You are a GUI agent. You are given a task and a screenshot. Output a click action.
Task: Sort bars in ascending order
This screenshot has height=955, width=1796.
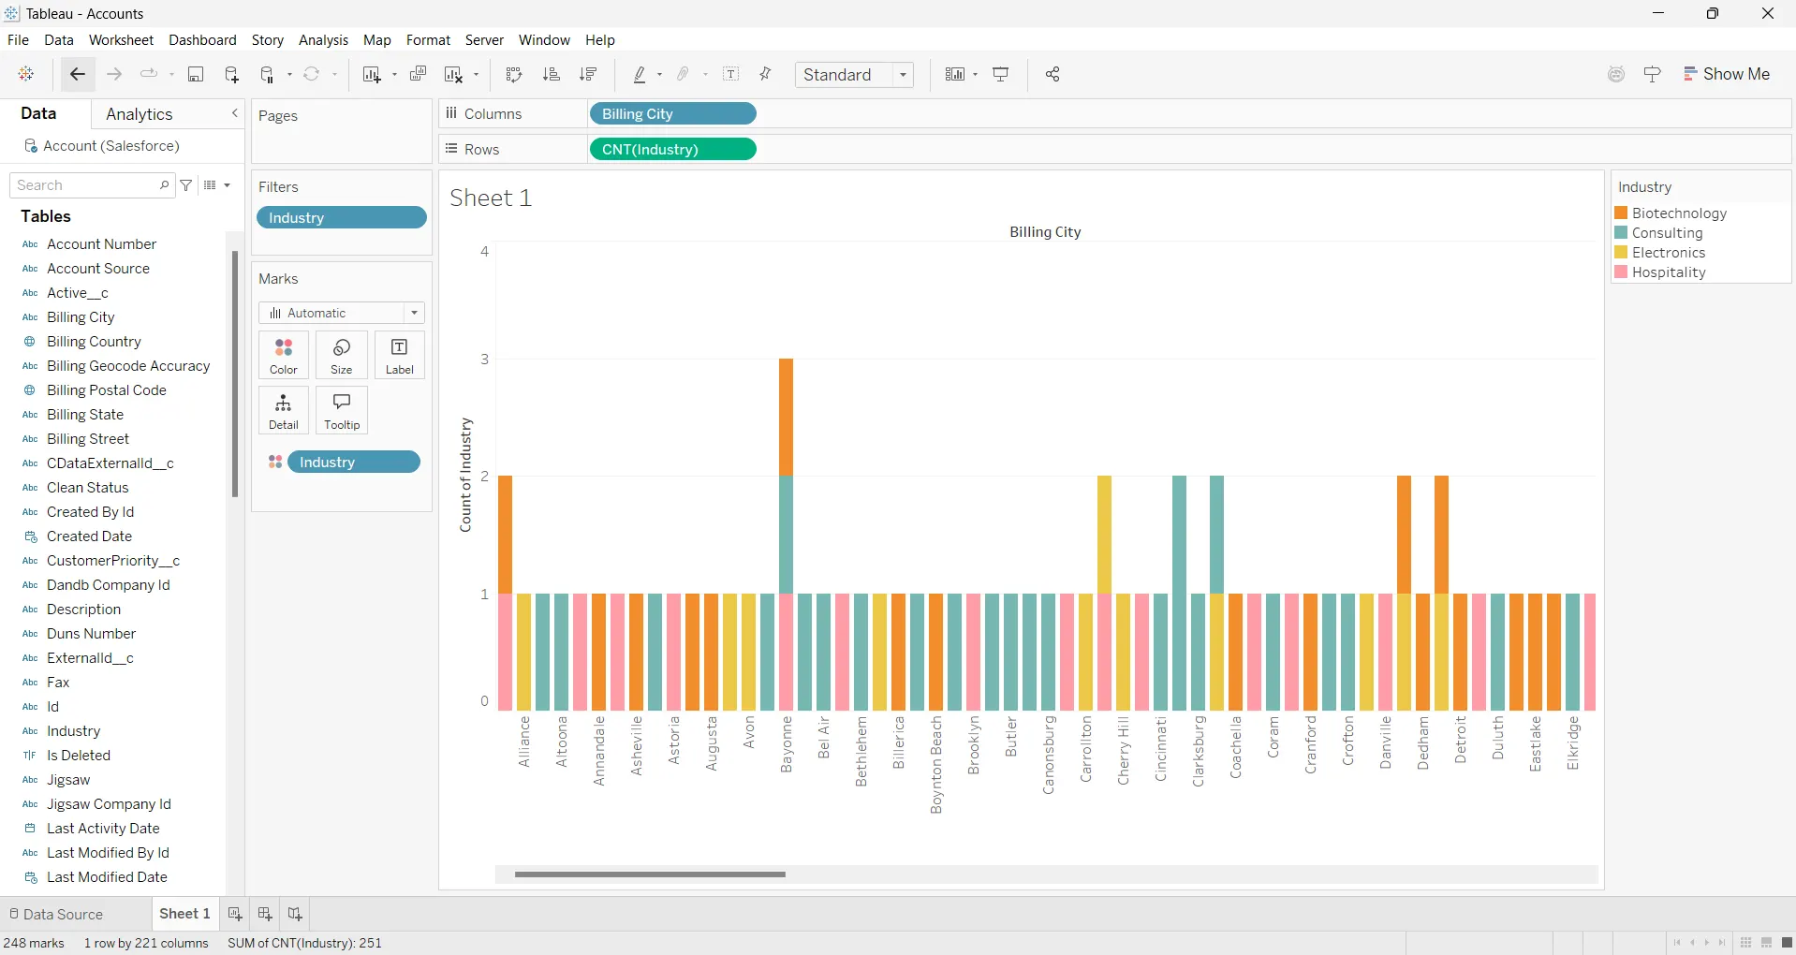(x=552, y=75)
